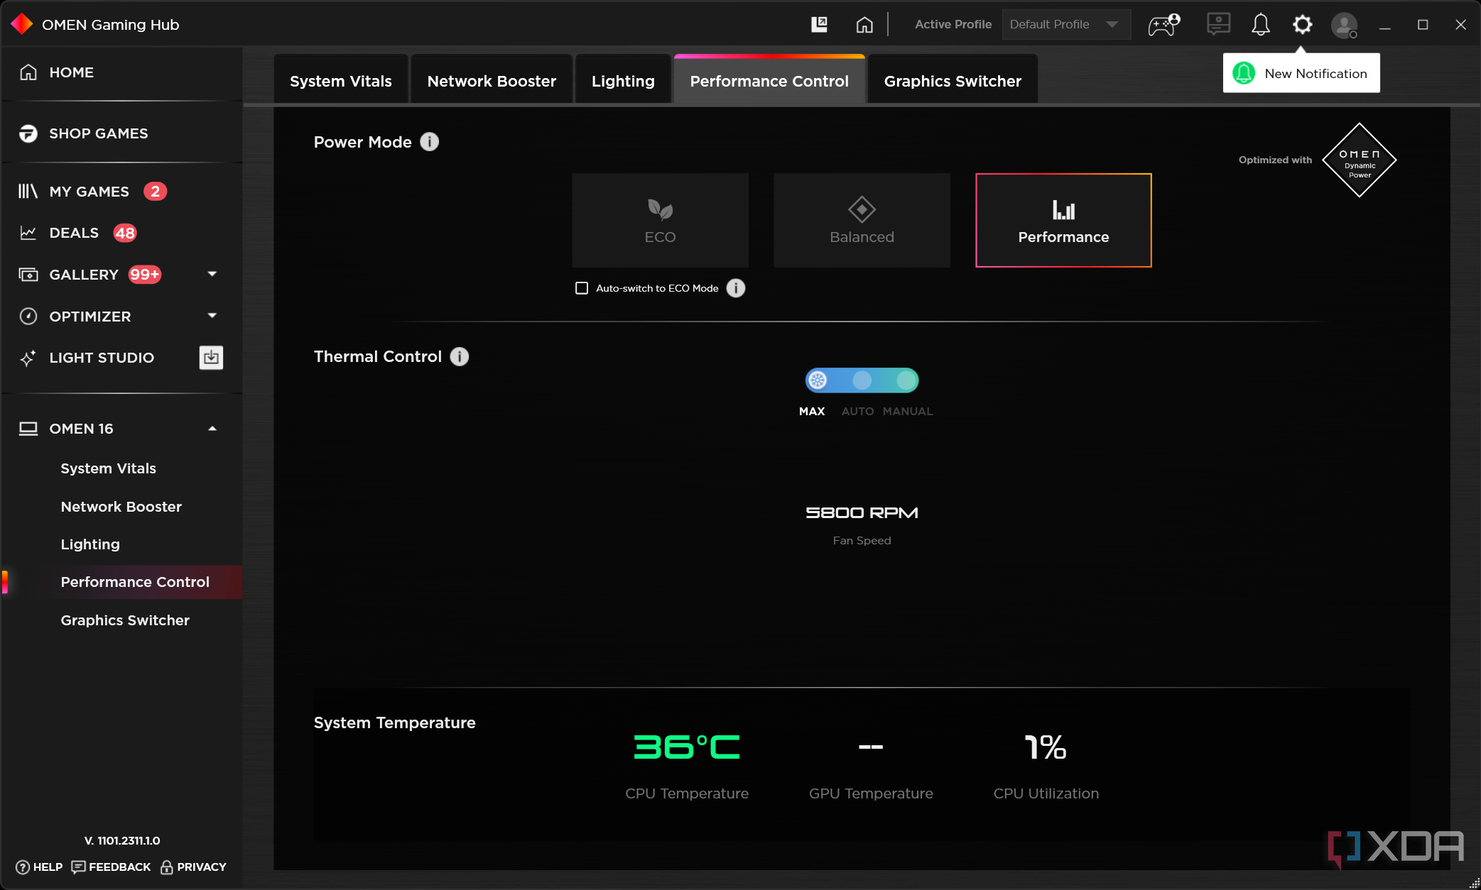Maximize the OMEN Gaming Hub window
This screenshot has height=890, width=1481.
point(1423,25)
